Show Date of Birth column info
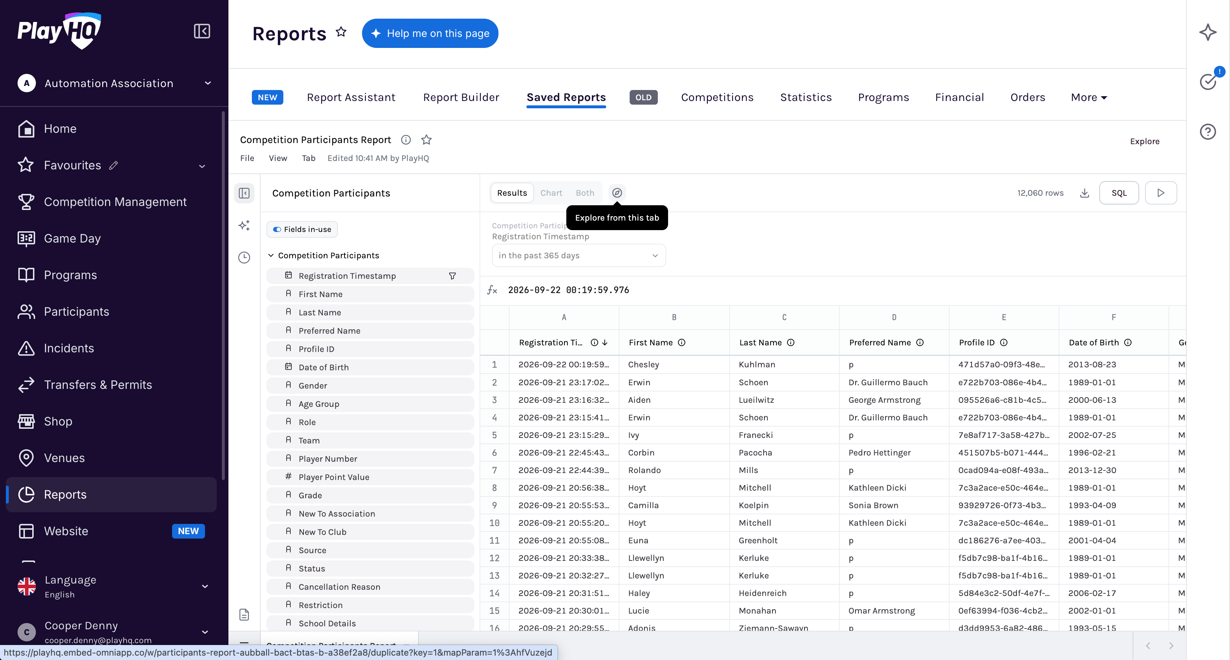Viewport: 1230px width, 660px height. (1128, 343)
